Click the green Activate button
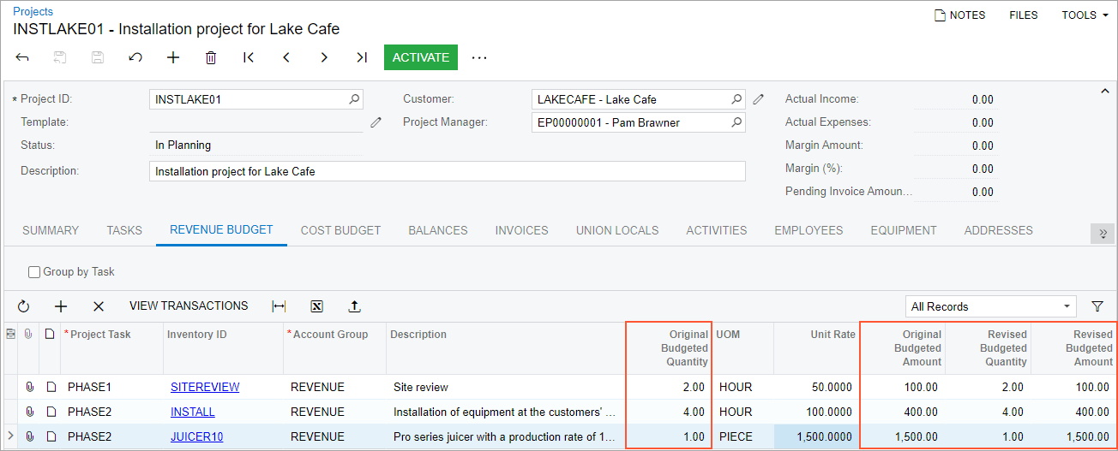Image resolution: width=1118 pixels, height=451 pixels. (420, 57)
